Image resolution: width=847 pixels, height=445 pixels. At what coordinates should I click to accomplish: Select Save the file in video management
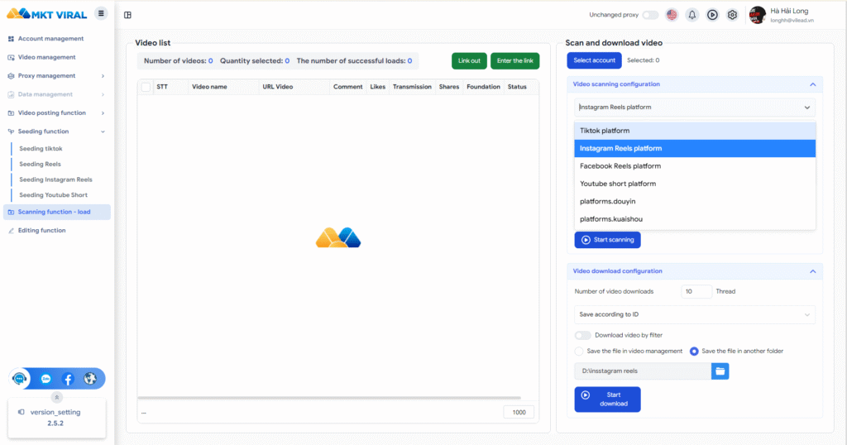click(579, 352)
